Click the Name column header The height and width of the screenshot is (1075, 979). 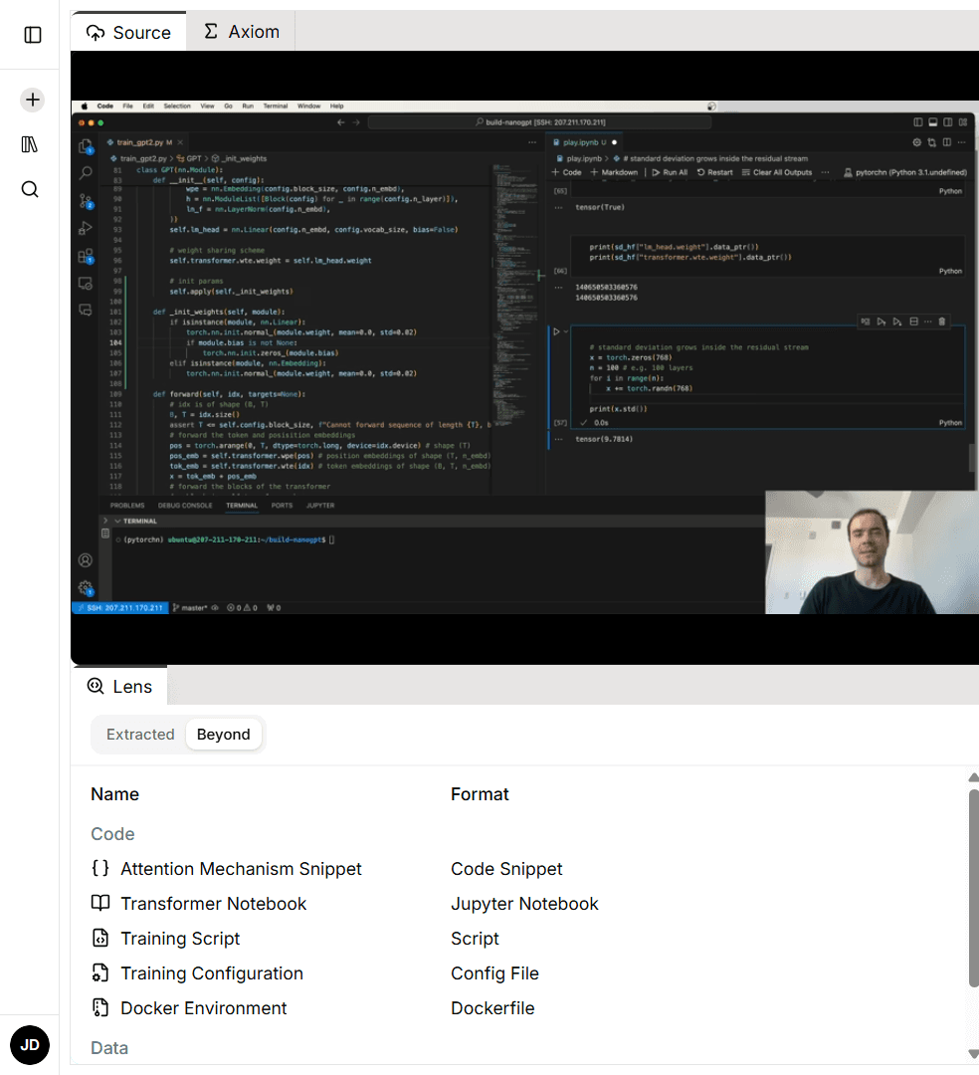click(115, 794)
